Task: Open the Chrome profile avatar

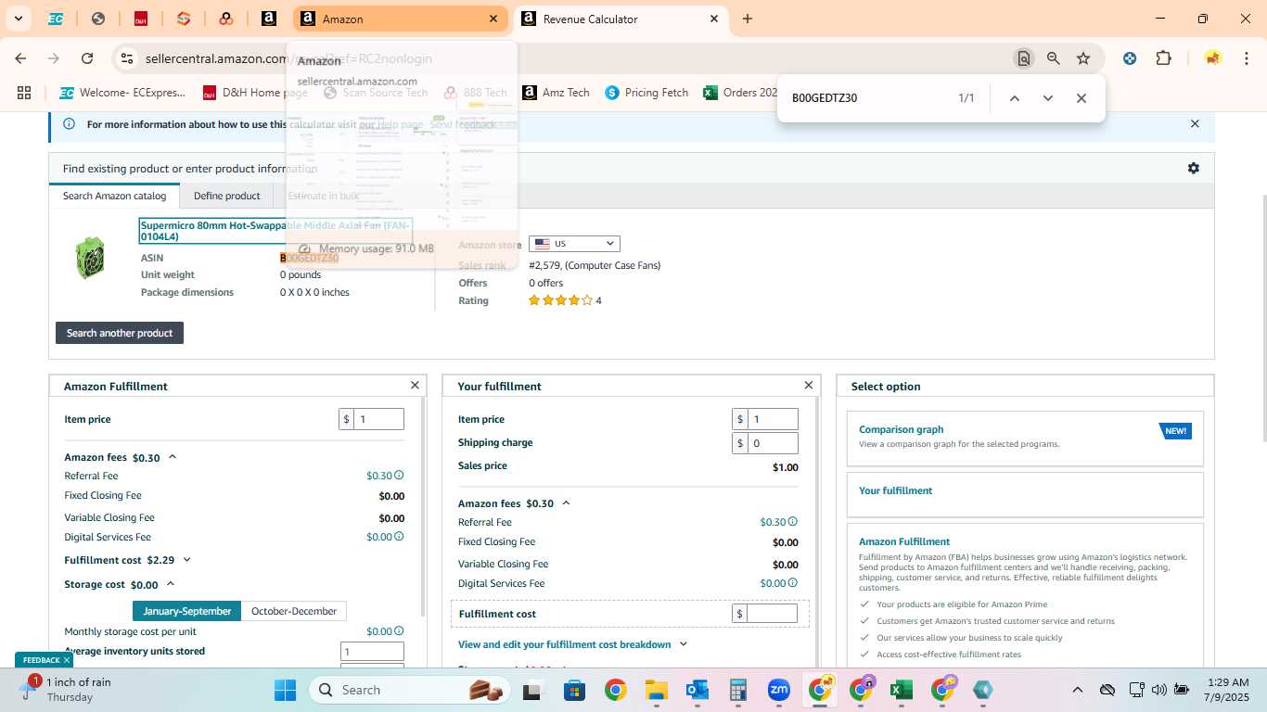Action: coord(1212,58)
